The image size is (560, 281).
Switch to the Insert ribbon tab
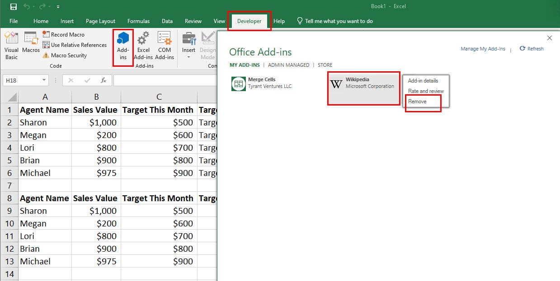67,21
